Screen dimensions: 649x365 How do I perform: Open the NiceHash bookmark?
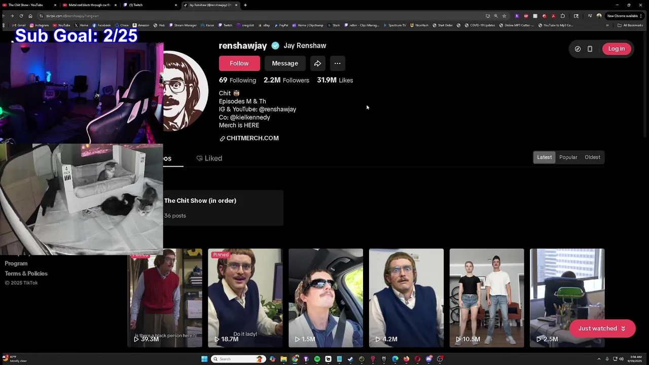419,25
